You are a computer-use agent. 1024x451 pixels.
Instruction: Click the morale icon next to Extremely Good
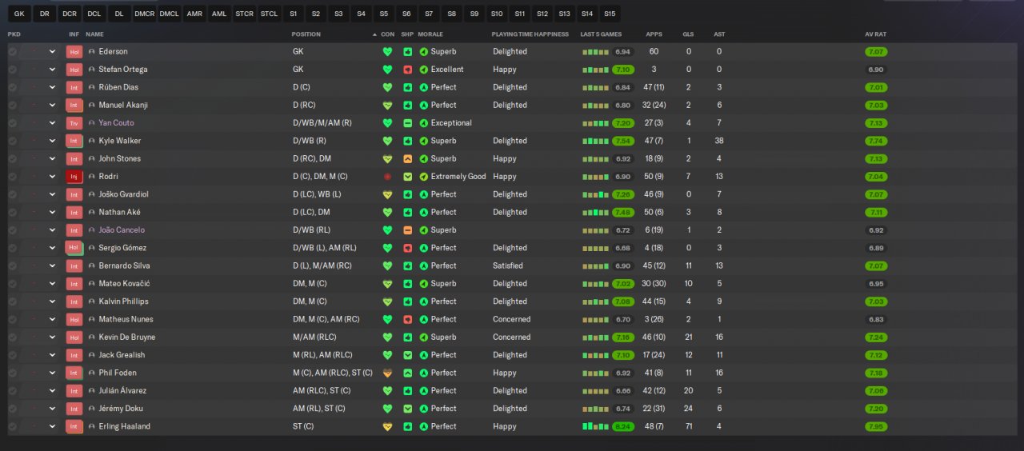[424, 177]
